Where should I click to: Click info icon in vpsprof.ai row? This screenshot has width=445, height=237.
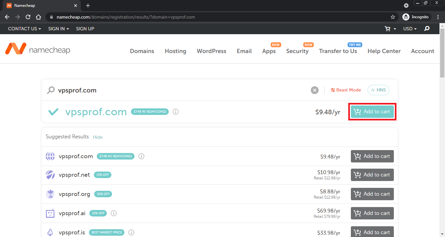114,213
